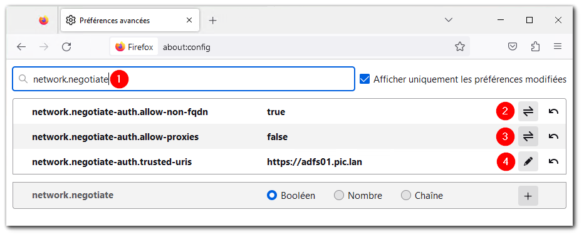Reload the current page
Screen dimensions: 584x237
click(x=66, y=47)
